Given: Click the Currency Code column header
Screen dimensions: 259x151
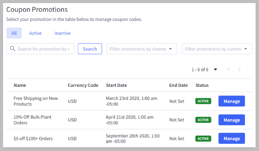Looking at the screenshot, I should point(83,85).
